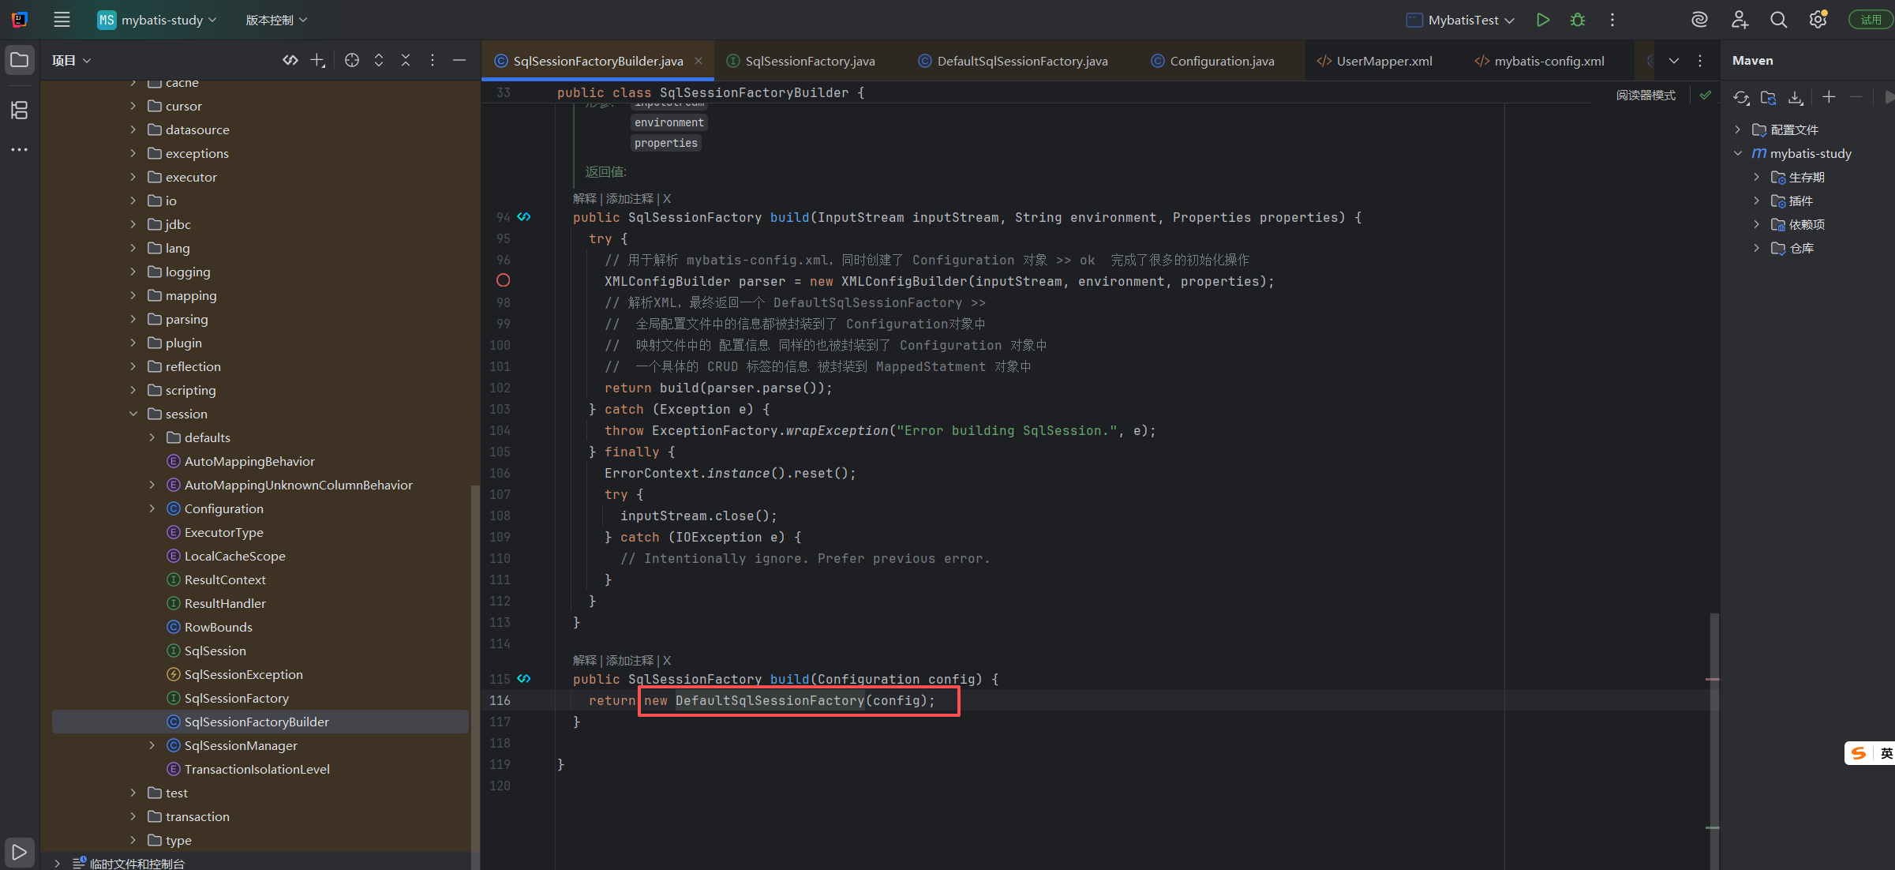Open the MybatisTest run configuration dropdown

click(1461, 20)
